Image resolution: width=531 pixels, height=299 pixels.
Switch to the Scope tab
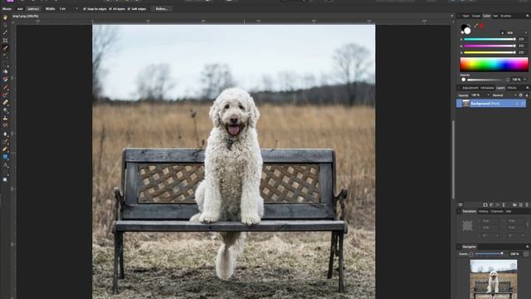point(476,16)
